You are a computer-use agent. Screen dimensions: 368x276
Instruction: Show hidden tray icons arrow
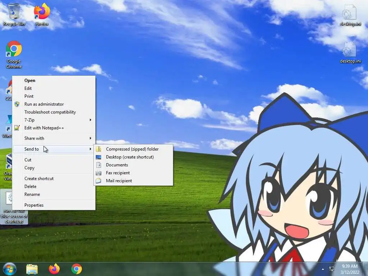pyautogui.click(x=323, y=269)
